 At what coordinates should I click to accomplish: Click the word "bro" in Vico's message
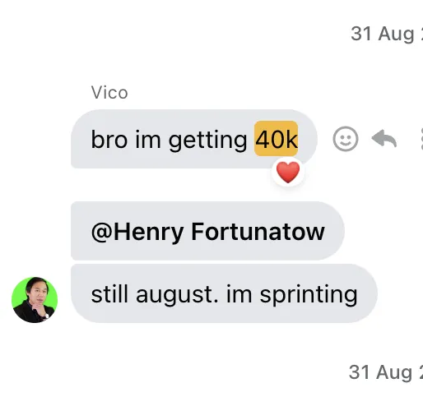(x=109, y=140)
